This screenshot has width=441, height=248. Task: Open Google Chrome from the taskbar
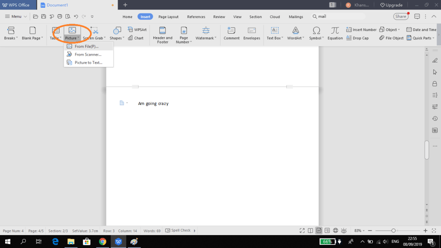coord(102,242)
